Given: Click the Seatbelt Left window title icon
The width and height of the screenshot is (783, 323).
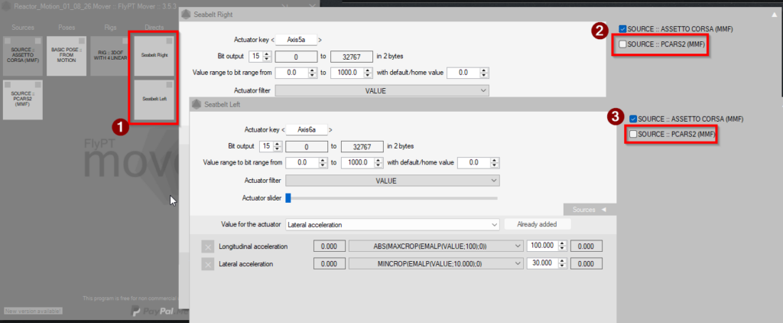Looking at the screenshot, I should click(198, 105).
